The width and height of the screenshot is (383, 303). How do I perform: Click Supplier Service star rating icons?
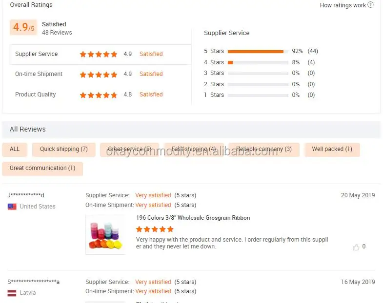99,55
